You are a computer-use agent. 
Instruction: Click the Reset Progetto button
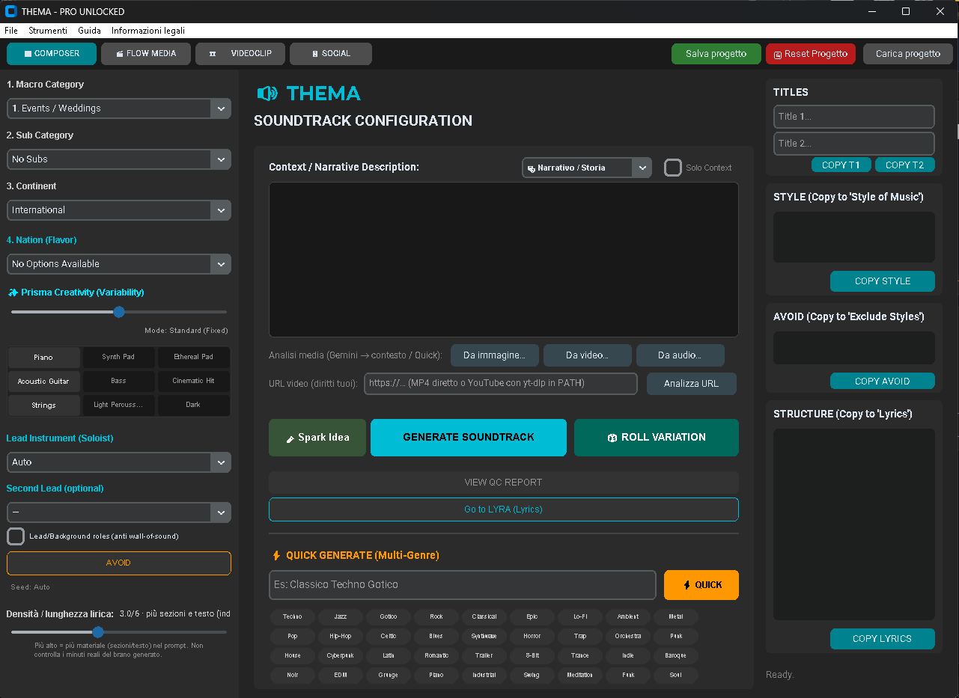811,54
